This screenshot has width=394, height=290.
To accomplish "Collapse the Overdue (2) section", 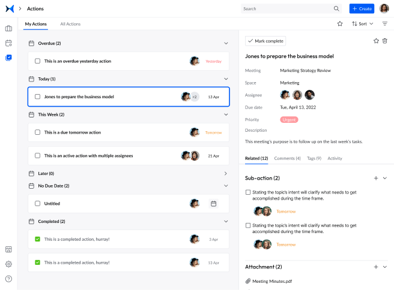I will 226,43.
